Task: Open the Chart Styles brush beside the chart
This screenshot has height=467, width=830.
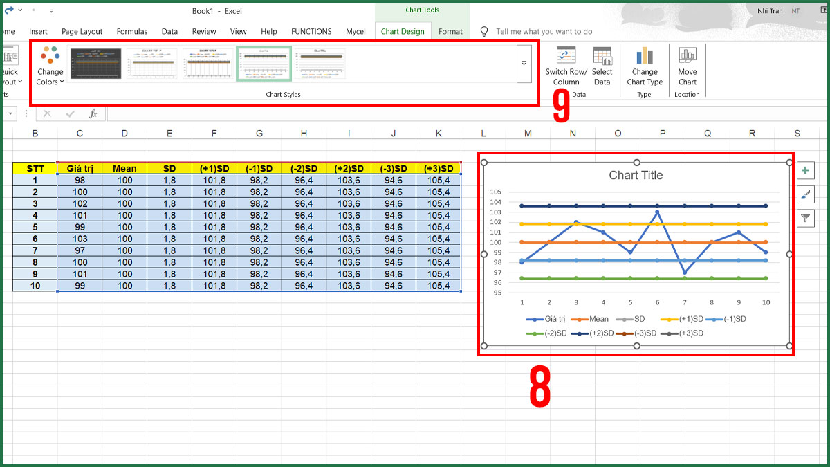Action: click(x=805, y=194)
